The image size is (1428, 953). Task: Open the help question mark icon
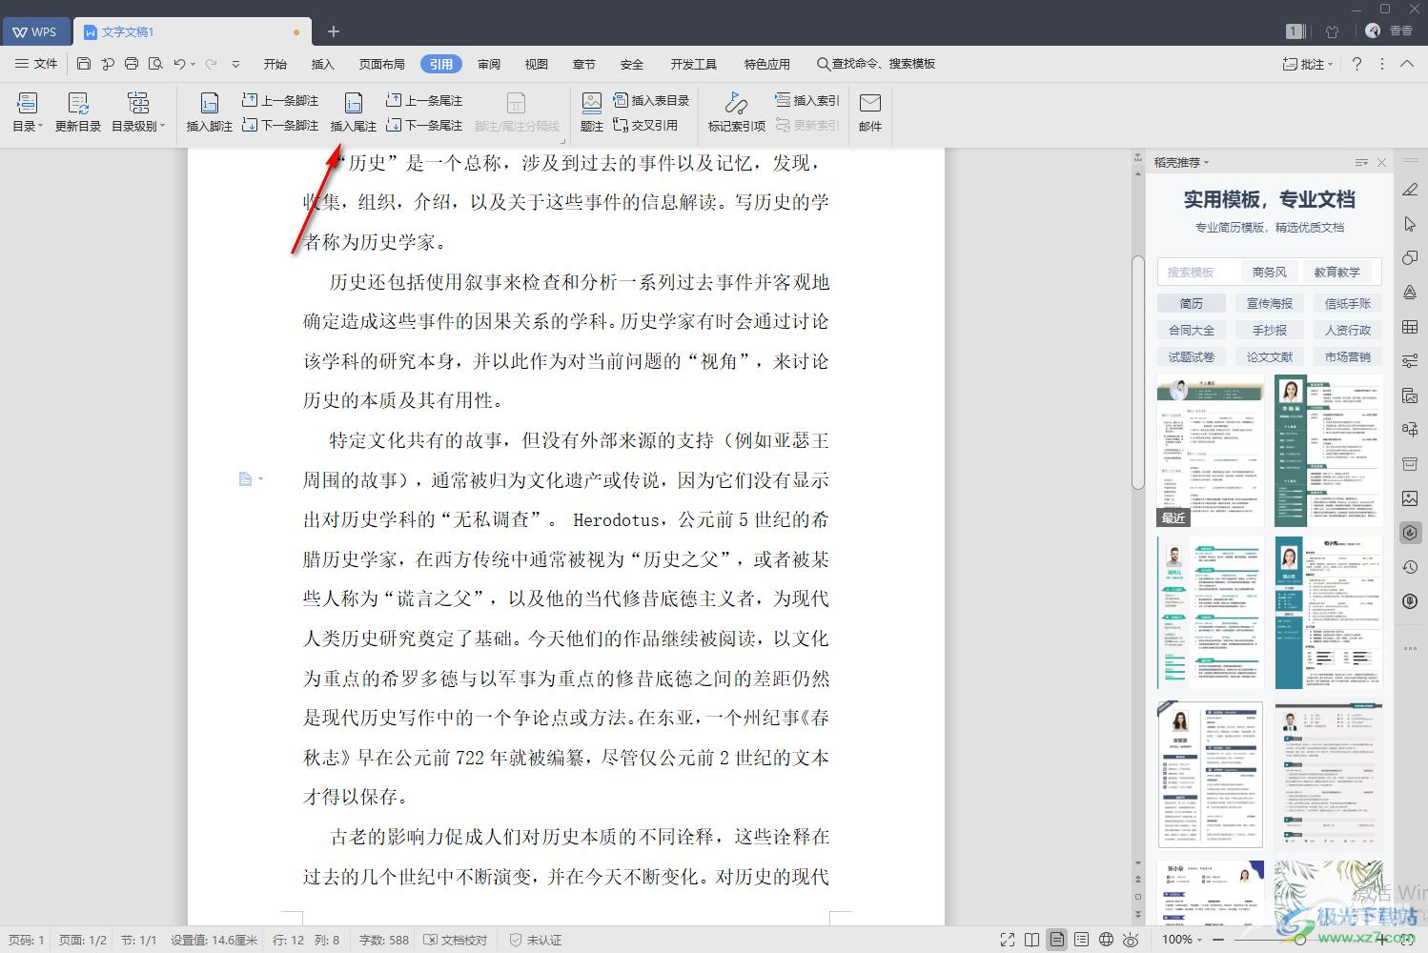tap(1357, 64)
